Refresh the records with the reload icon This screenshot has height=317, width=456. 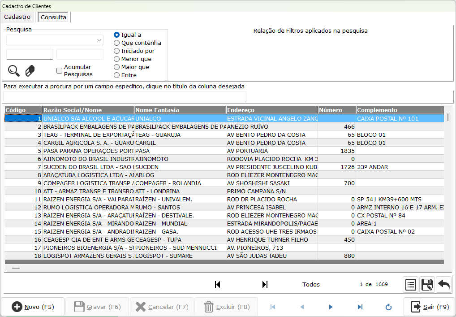388,307
